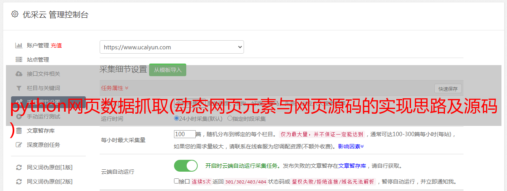The image size is (507, 191).
Task: Click the red 充值 link
Action: [56, 45]
